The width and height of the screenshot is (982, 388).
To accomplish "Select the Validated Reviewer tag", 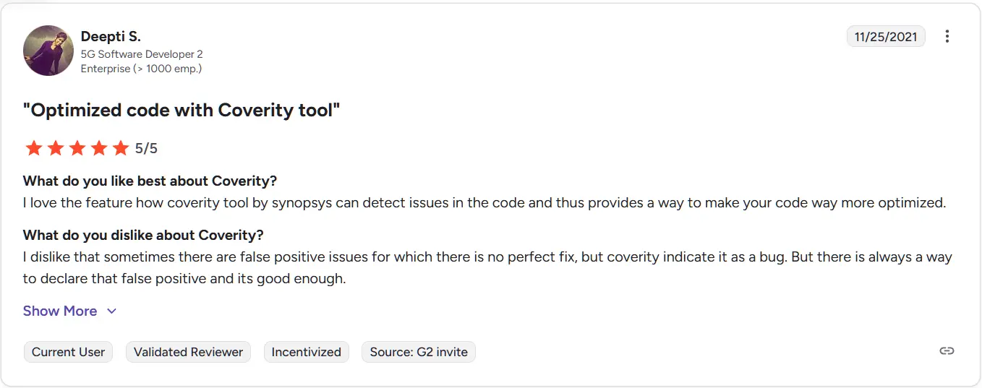I will (x=188, y=352).
